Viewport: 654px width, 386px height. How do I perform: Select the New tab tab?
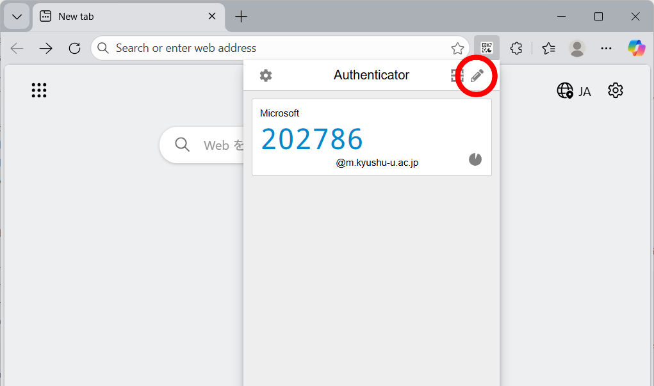(129, 17)
